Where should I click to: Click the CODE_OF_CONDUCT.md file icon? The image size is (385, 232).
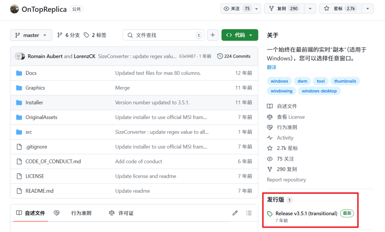click(x=19, y=161)
